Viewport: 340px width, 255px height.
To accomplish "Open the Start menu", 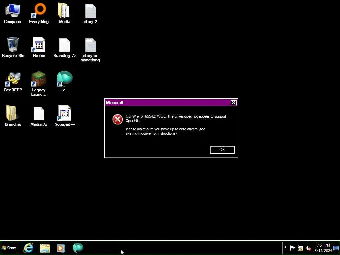I will pos(9,248).
